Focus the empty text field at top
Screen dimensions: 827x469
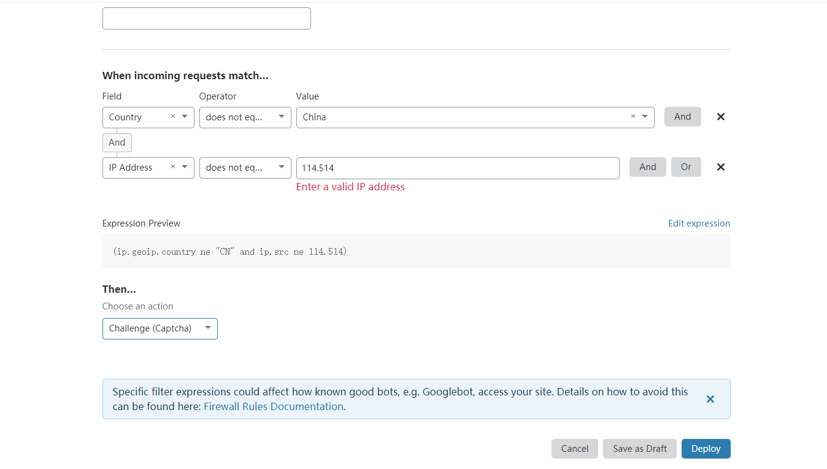tap(207, 18)
